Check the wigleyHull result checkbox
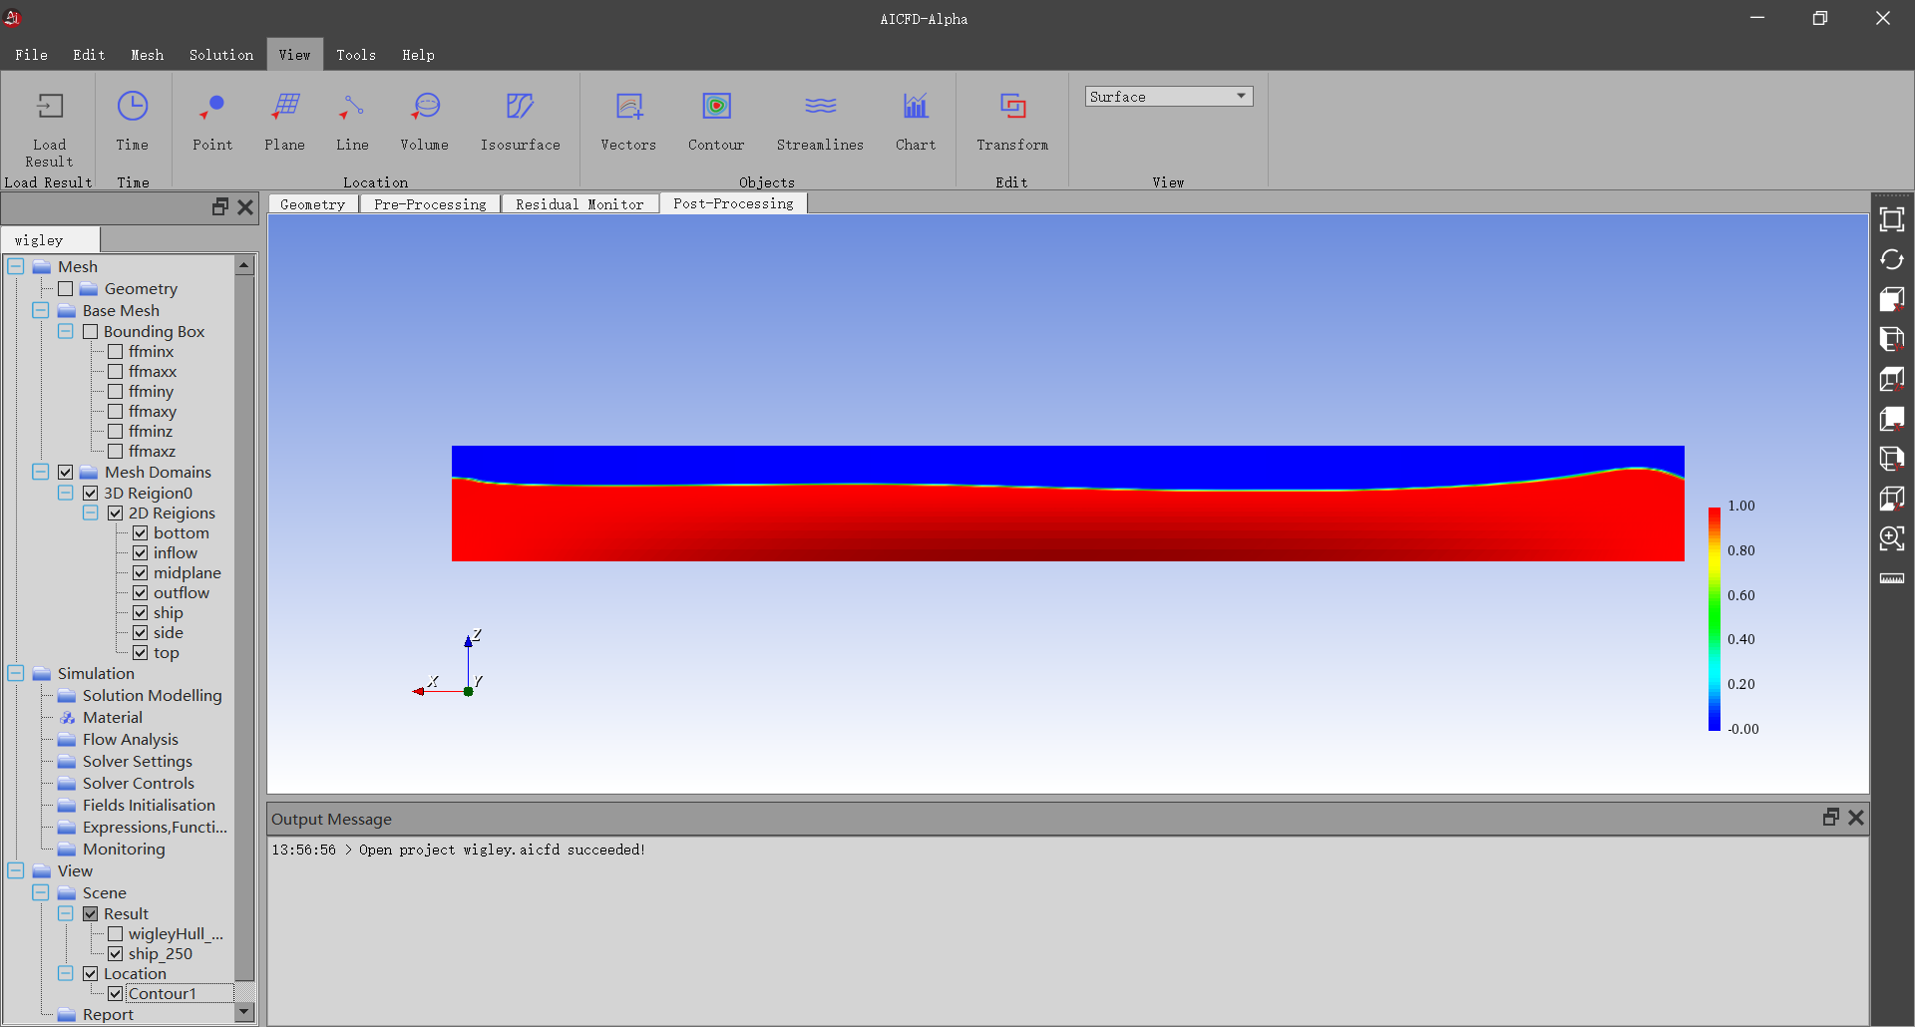Image resolution: width=1915 pixels, height=1027 pixels. tap(116, 934)
